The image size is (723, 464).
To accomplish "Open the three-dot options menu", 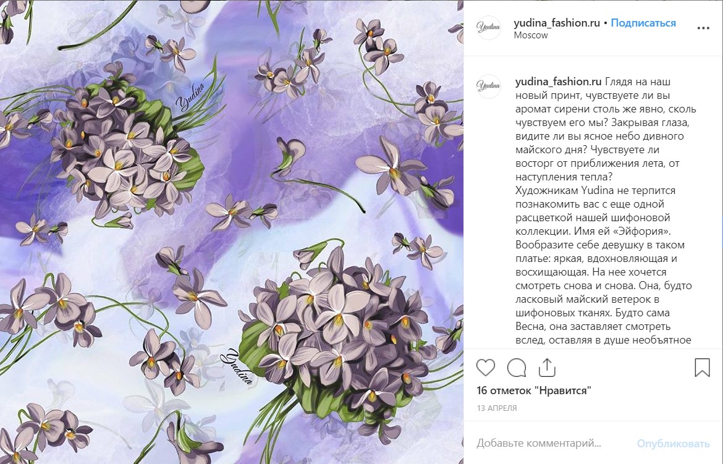I will coord(703,28).
